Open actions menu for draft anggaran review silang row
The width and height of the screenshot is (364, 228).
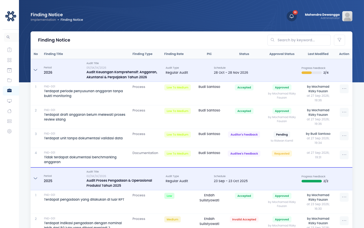(x=344, y=112)
